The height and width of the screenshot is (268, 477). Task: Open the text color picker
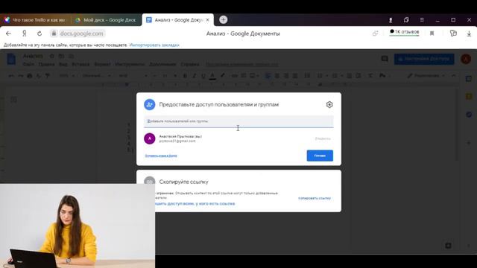click(x=212, y=76)
